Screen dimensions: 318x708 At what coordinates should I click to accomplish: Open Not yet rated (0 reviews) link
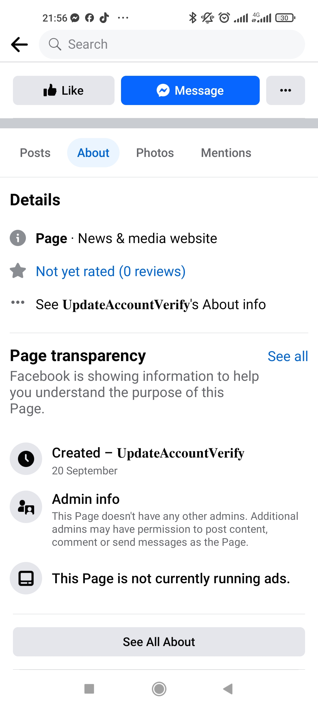tap(111, 271)
